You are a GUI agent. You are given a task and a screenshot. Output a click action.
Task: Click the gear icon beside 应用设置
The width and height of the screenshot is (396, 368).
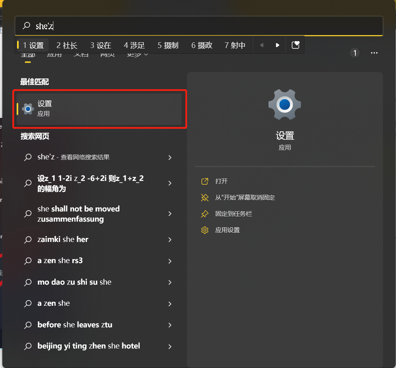click(x=205, y=230)
